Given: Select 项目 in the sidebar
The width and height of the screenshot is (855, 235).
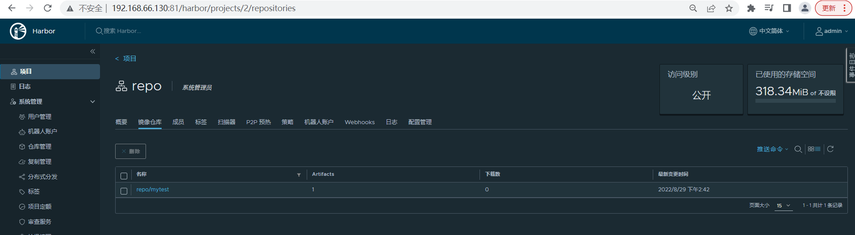Looking at the screenshot, I should [50, 72].
